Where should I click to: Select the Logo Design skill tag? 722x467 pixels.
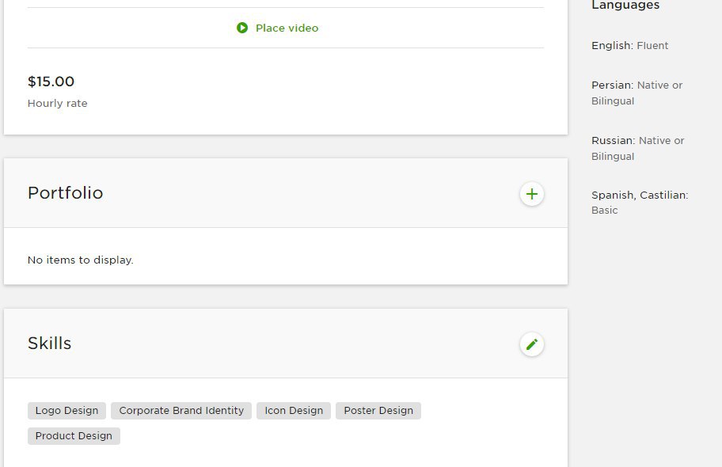pyautogui.click(x=66, y=411)
